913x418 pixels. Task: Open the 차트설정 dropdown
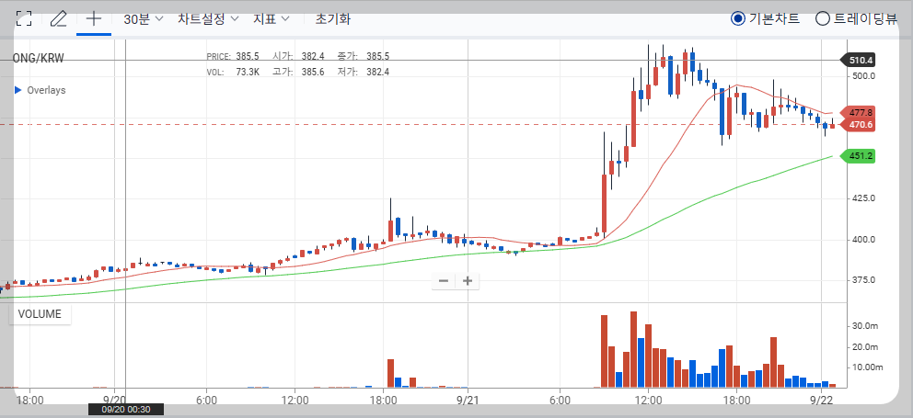pyautogui.click(x=208, y=18)
